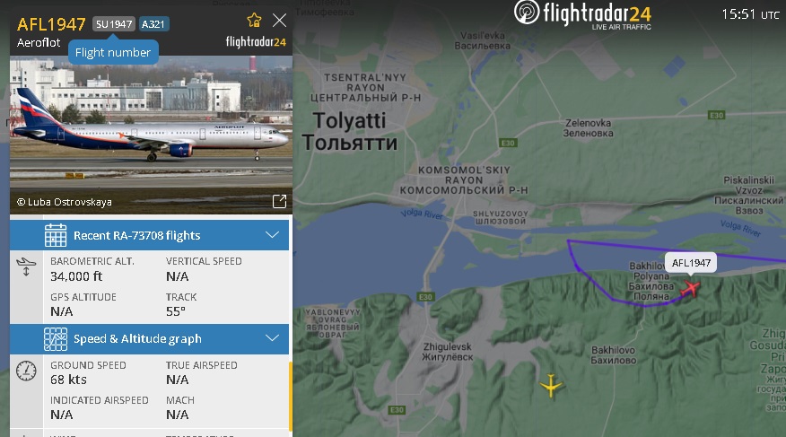The width and height of the screenshot is (786, 437).
Task: Click the Luba Ostrovskaya photo credit
Action: (x=65, y=202)
